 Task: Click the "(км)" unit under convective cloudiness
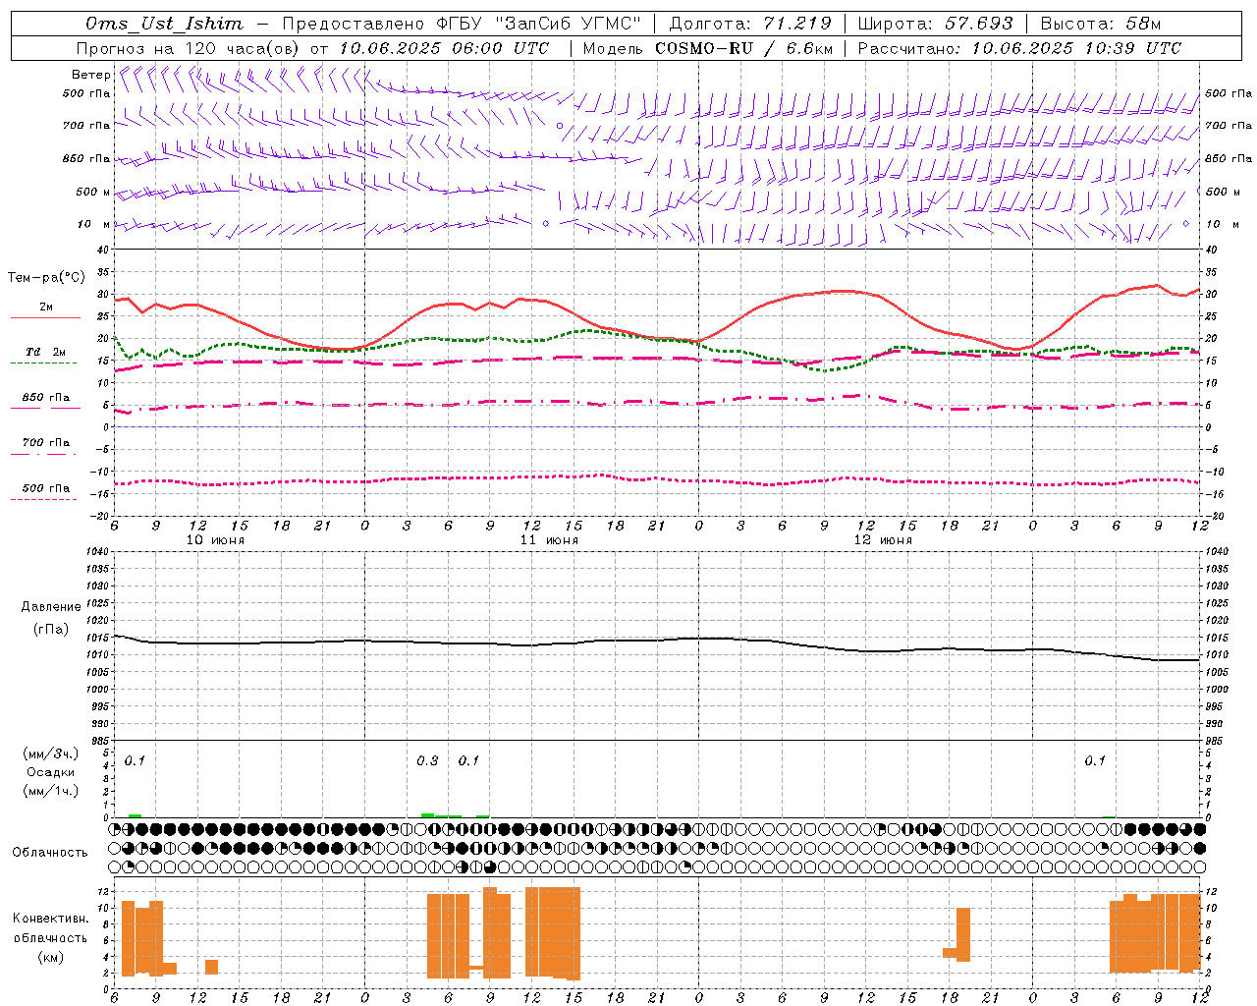50,957
